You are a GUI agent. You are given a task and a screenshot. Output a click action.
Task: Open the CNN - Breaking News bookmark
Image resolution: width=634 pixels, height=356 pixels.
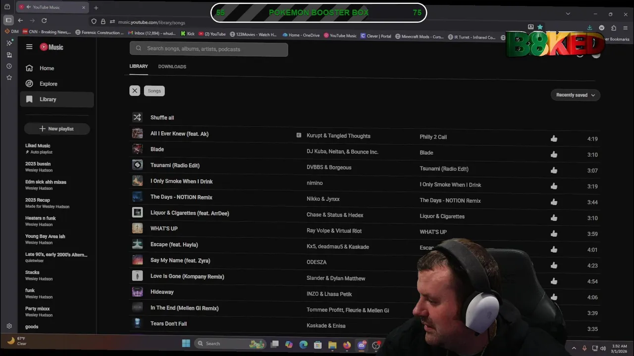tap(47, 32)
